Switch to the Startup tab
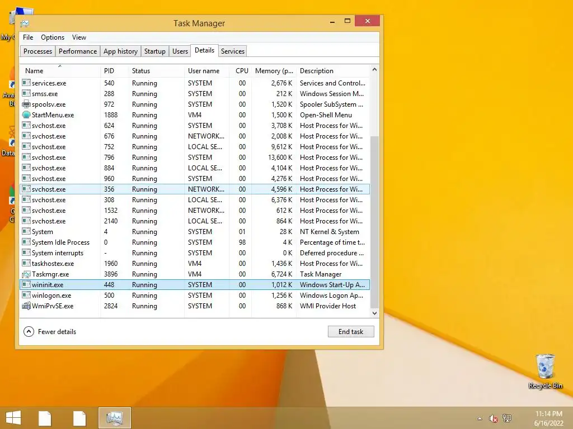Screen dimensions: 573x429 [154, 51]
